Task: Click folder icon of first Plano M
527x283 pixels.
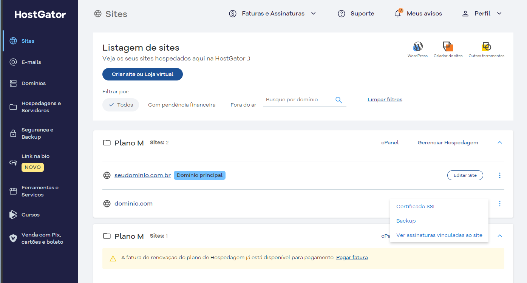Action: pyautogui.click(x=107, y=143)
